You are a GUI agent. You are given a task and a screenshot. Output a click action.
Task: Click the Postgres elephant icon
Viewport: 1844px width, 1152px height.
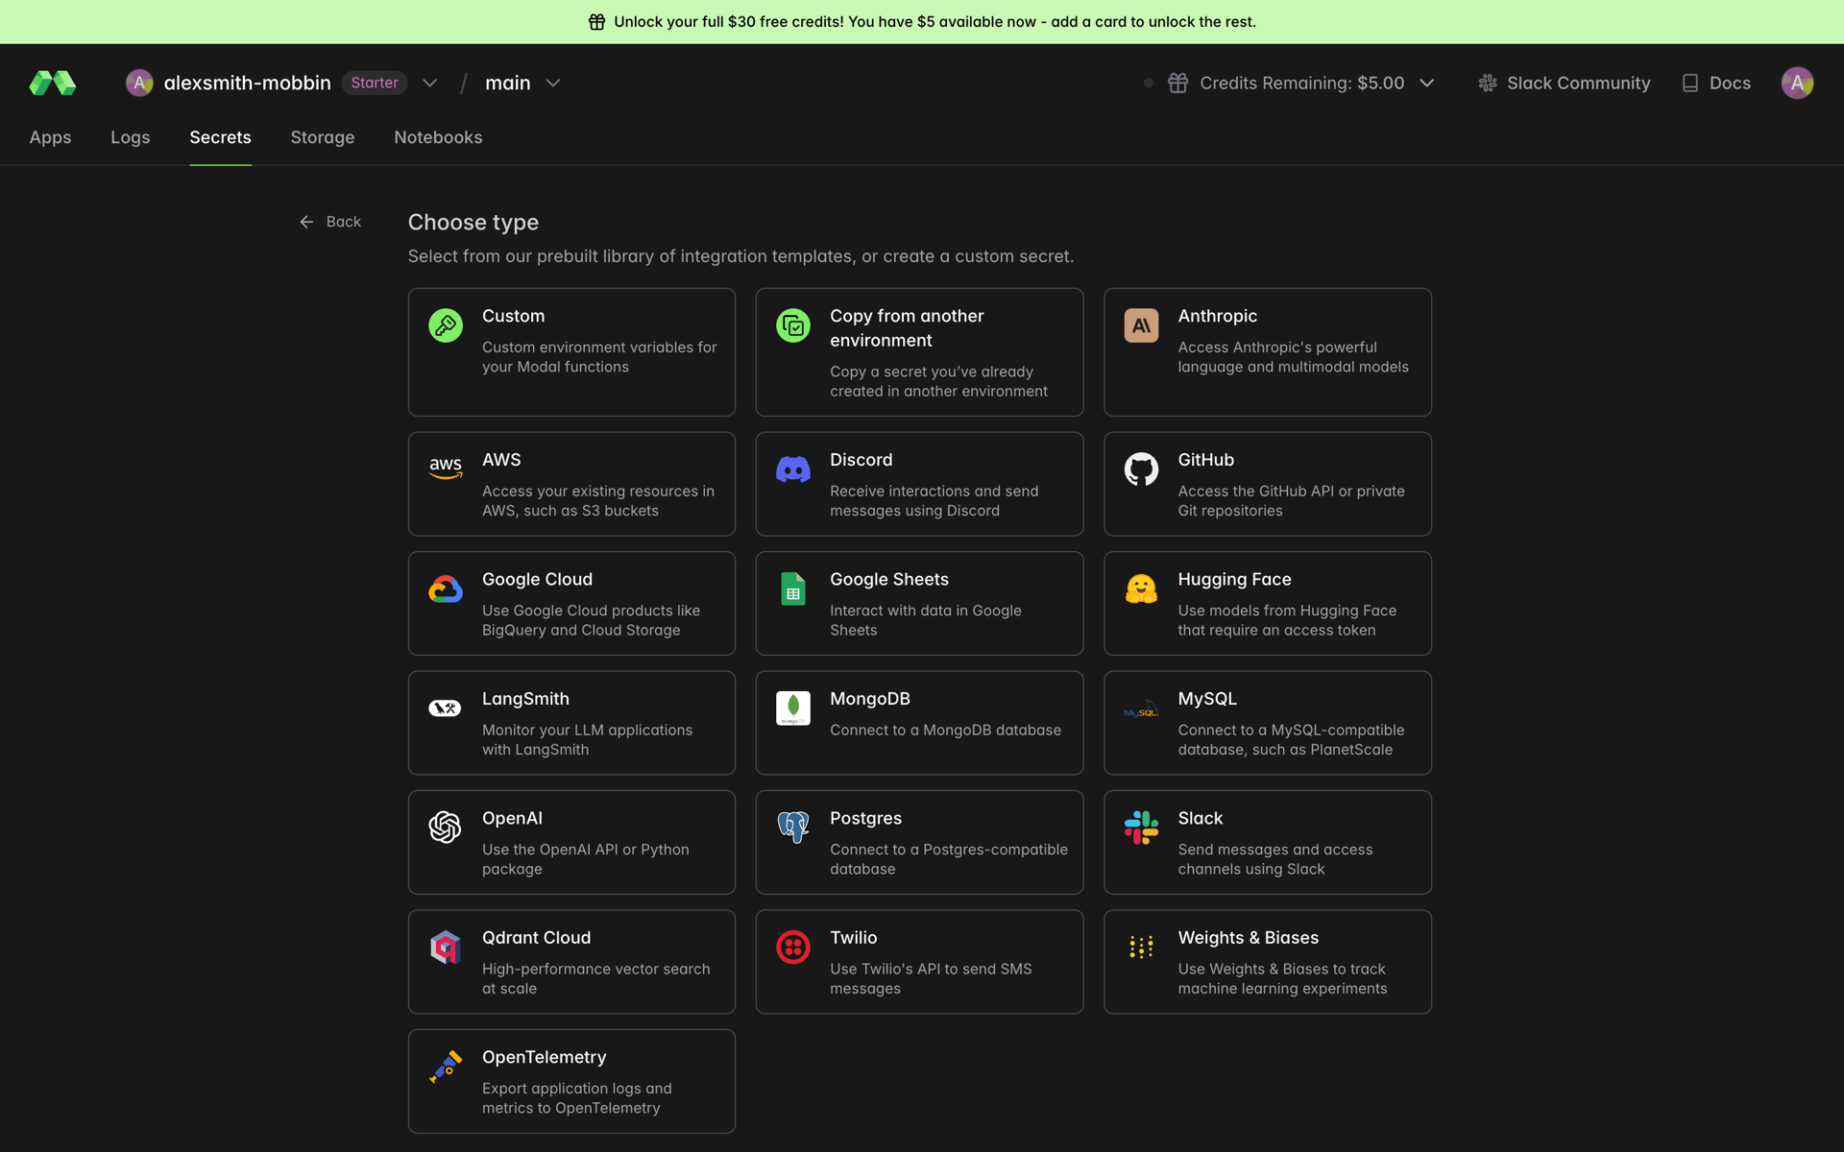coord(793,828)
